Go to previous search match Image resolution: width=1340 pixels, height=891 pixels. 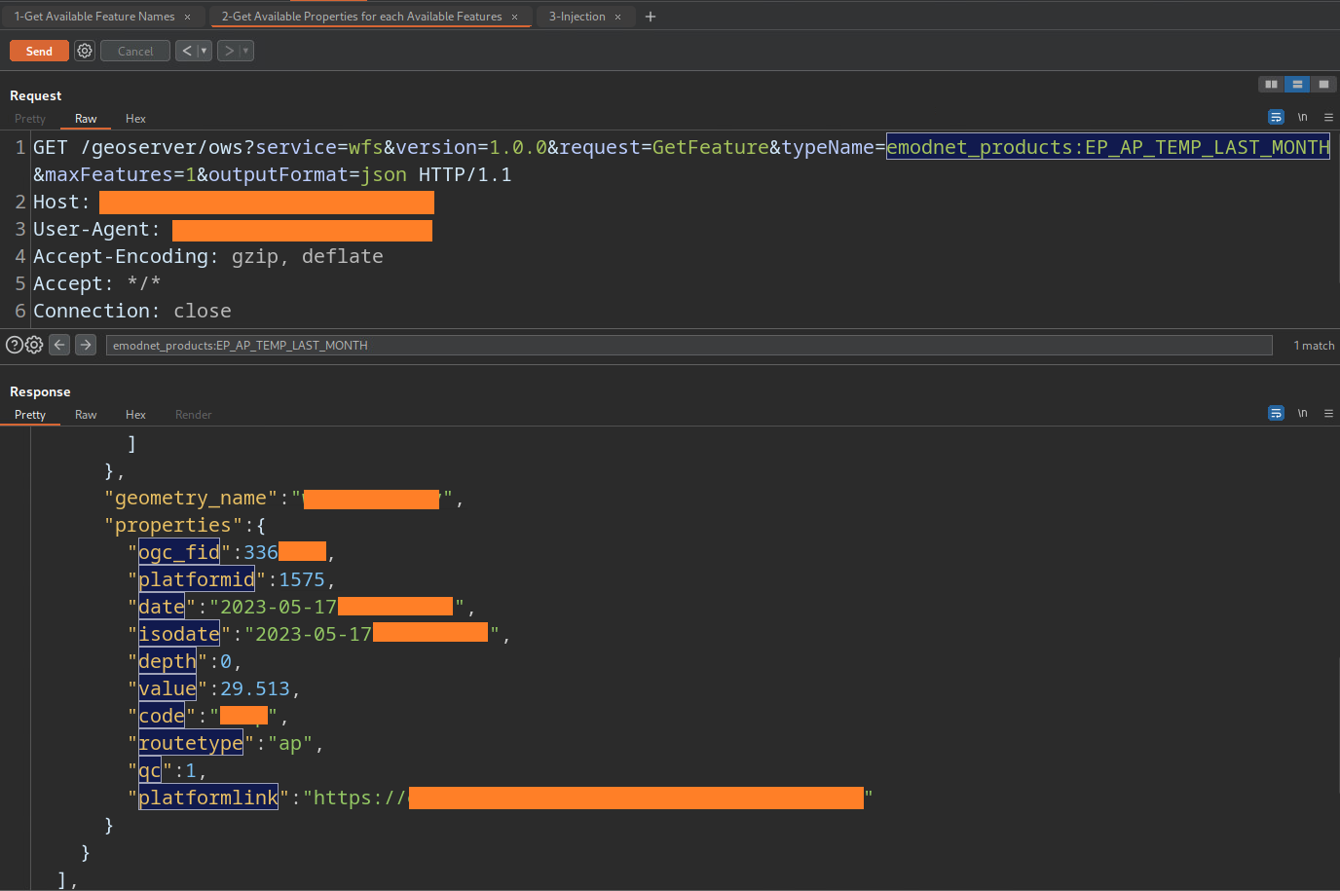click(59, 345)
